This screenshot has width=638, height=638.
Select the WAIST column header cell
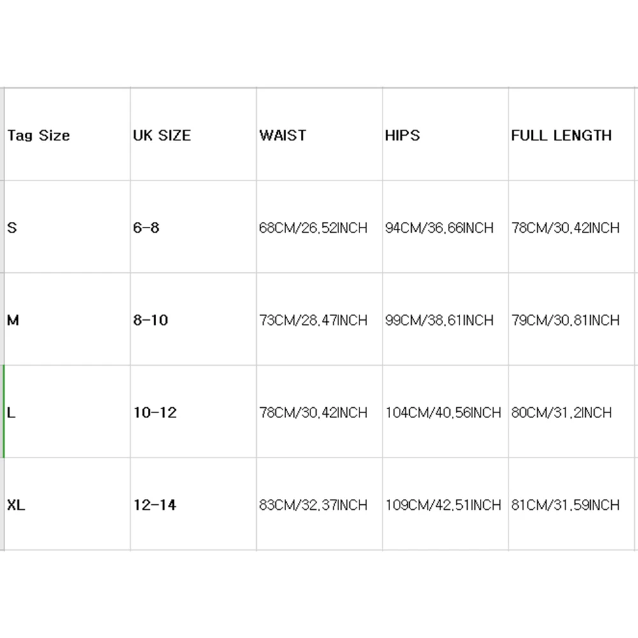319,134
